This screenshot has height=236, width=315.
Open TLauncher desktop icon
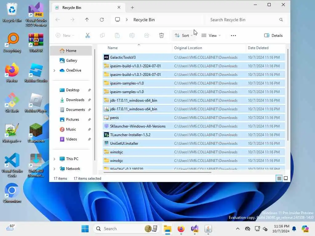[36, 133]
